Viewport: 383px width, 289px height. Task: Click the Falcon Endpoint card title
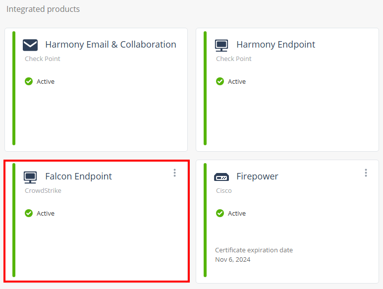(x=78, y=176)
